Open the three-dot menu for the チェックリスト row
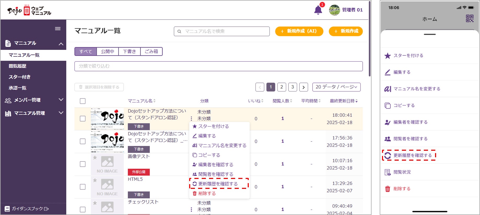480x215 pixels. coord(192,210)
